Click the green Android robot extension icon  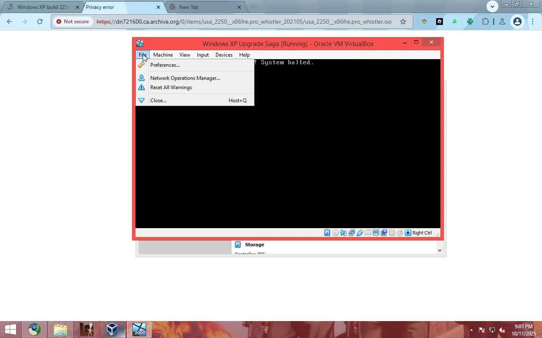pyautogui.click(x=470, y=22)
